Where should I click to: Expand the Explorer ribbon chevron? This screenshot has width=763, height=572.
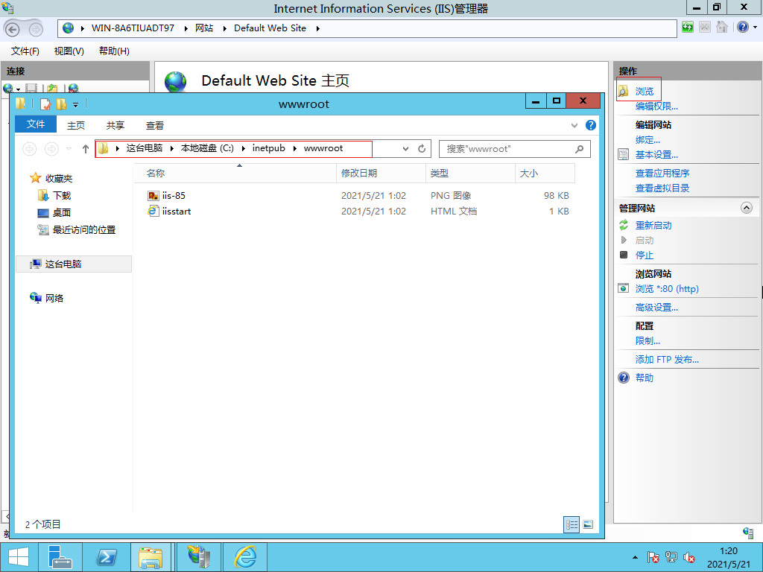(x=574, y=126)
